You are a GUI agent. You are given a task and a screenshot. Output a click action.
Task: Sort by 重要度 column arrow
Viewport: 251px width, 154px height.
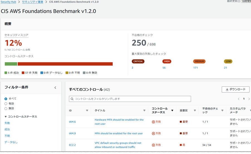(195, 110)
